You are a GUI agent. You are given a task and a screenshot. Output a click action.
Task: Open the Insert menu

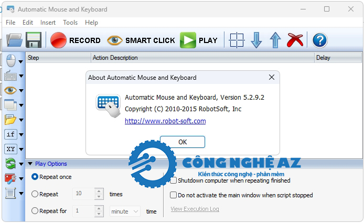point(48,23)
